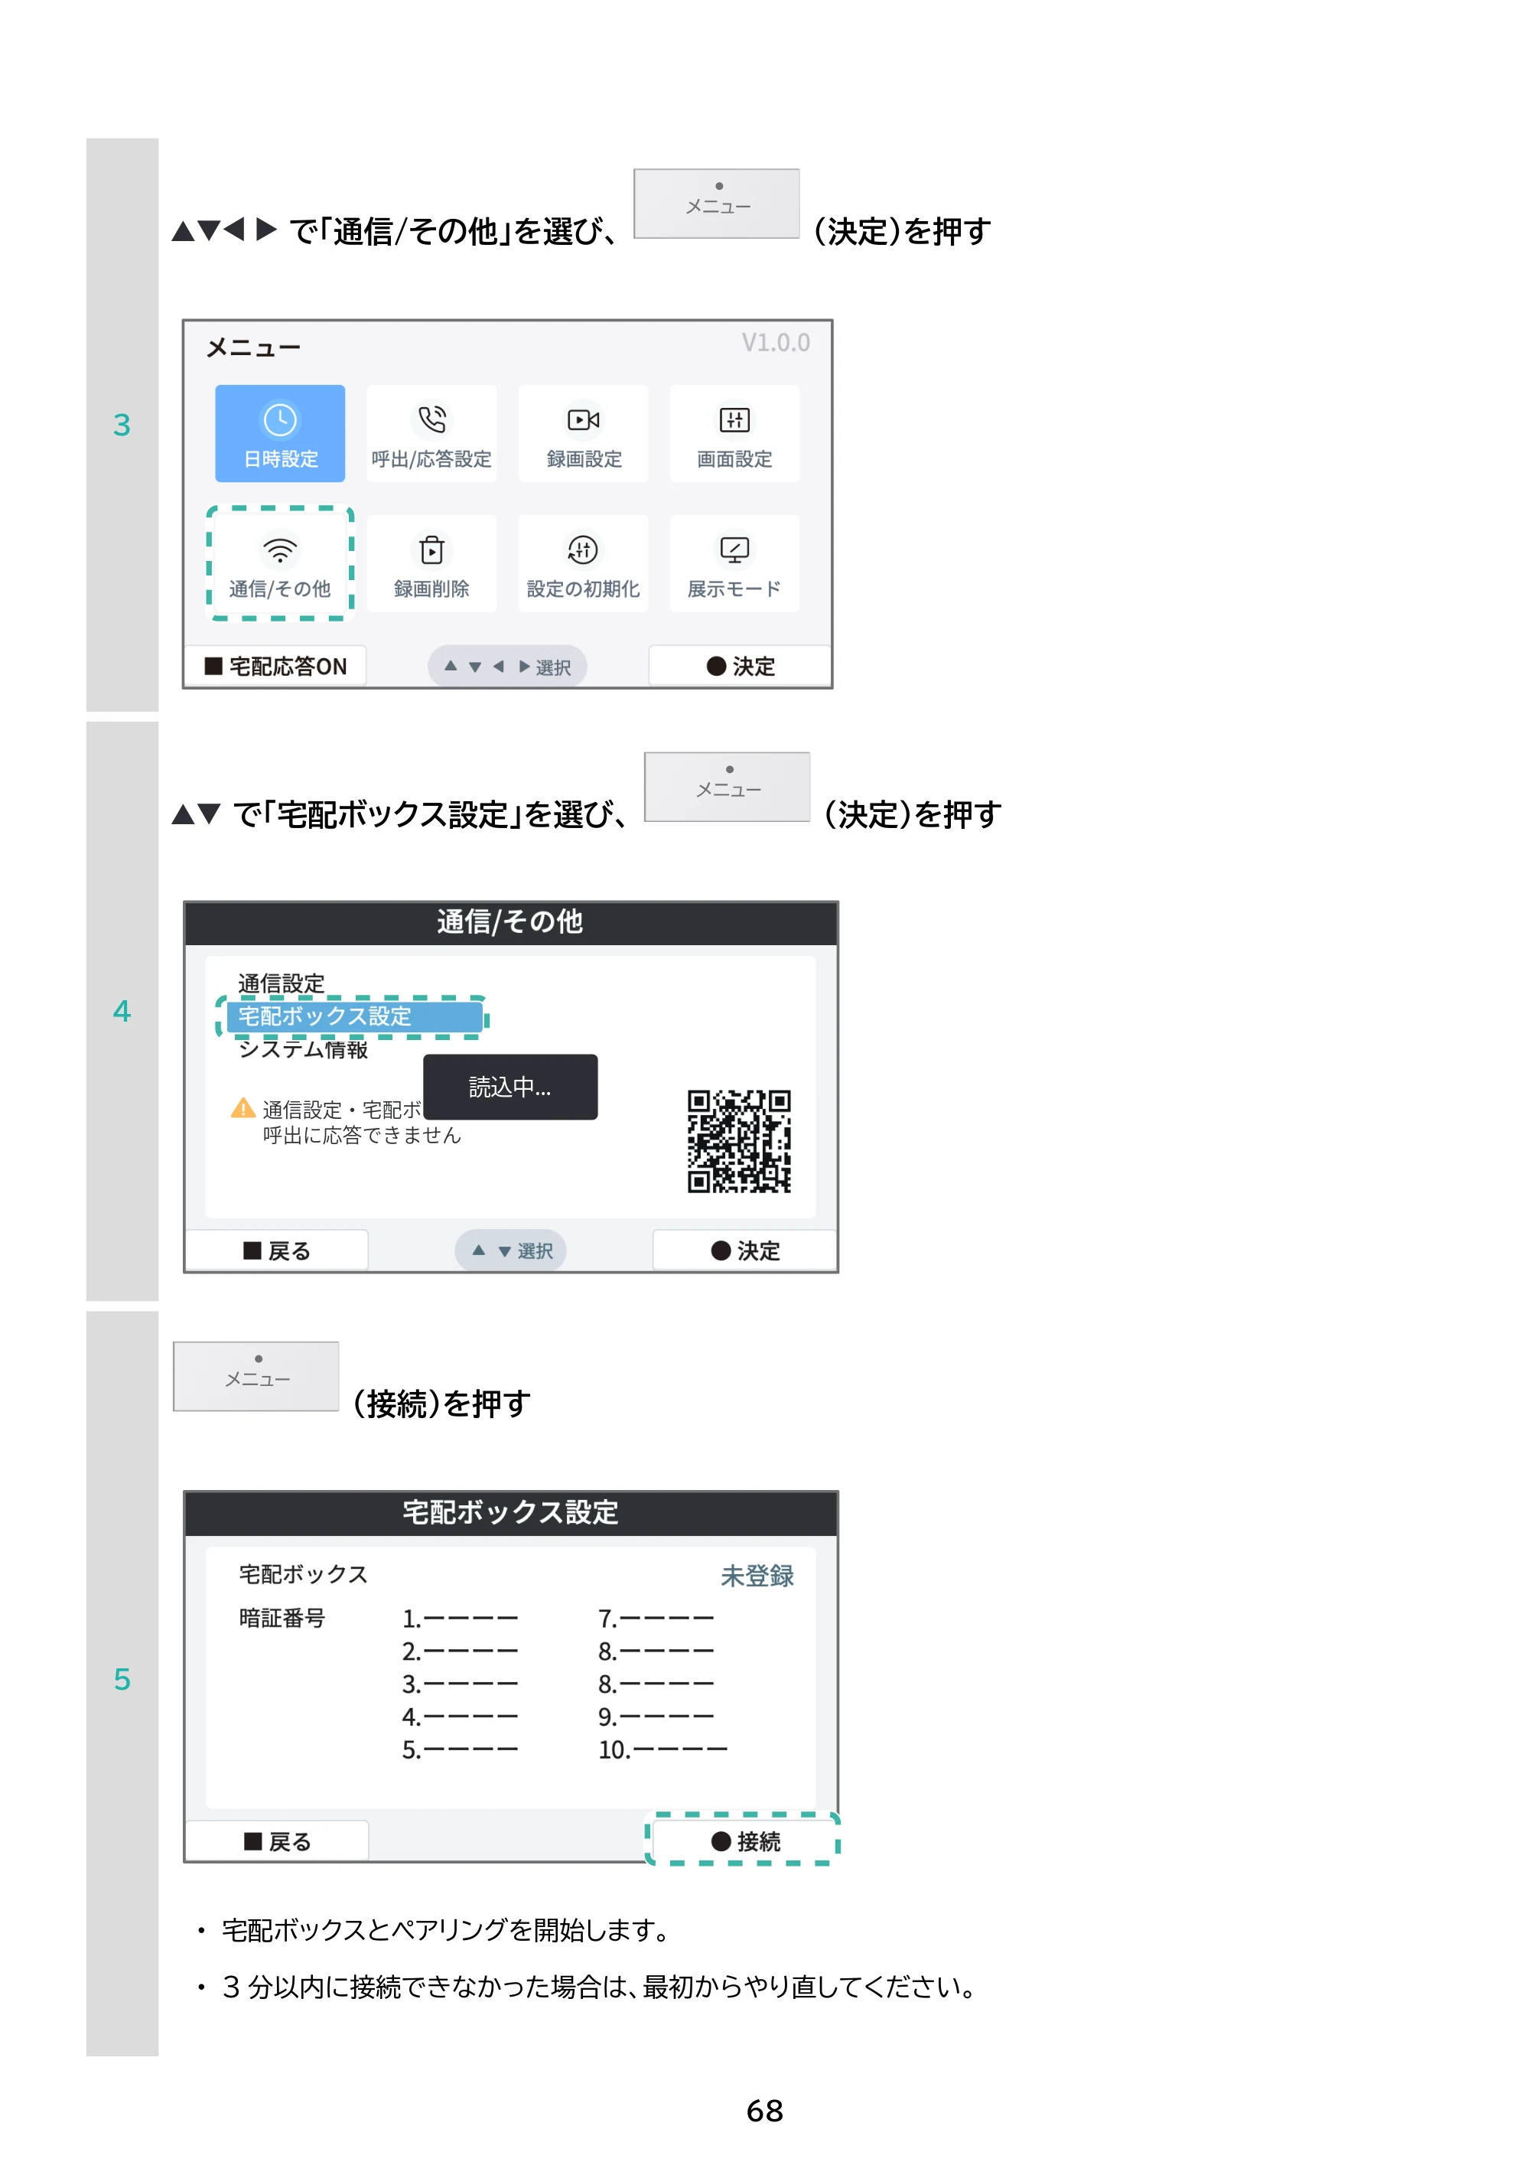Screen dimensions: 1530x2165
Task: Click the 宅配ボックス label in settings
Action: [303, 1573]
